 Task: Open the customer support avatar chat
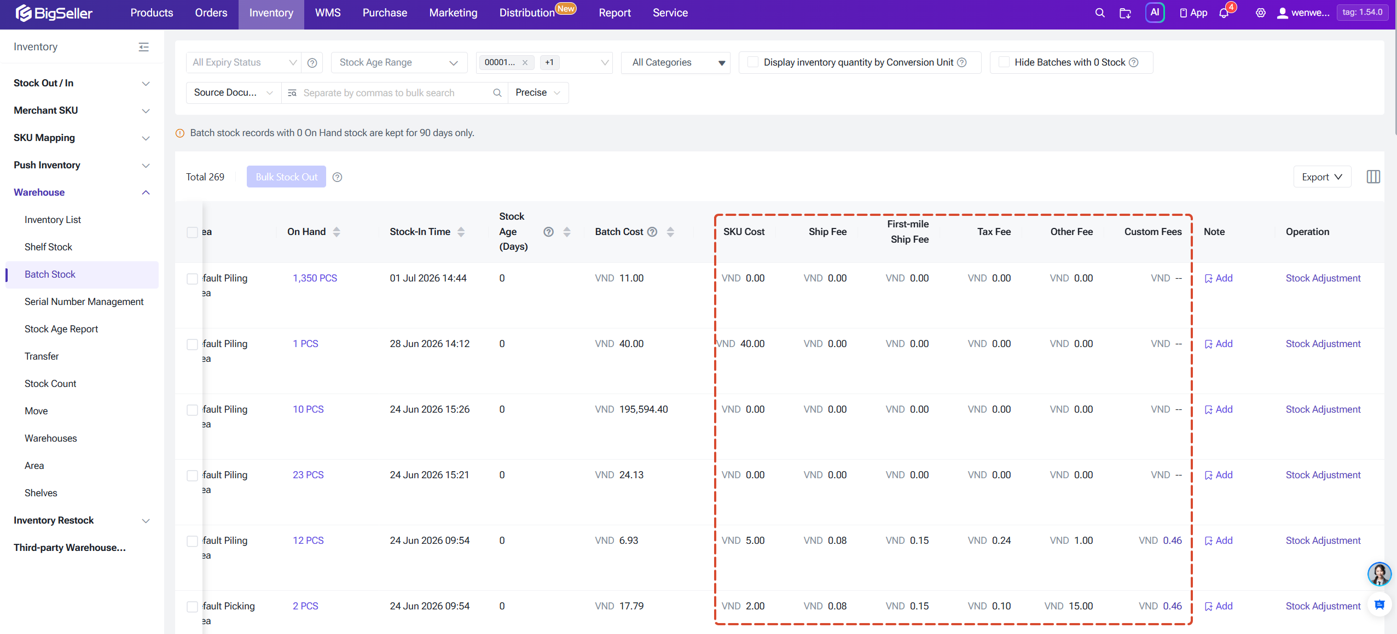point(1379,574)
